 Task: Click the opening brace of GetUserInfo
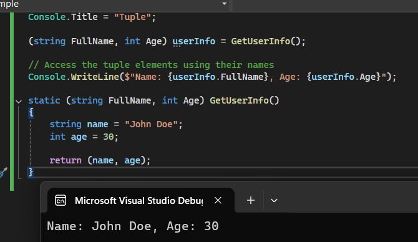pyautogui.click(x=31, y=112)
